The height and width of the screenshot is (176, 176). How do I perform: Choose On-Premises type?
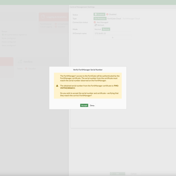(100, 19)
